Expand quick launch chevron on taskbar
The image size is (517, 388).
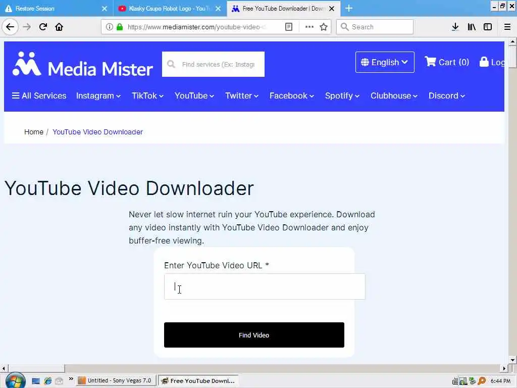coord(71,379)
